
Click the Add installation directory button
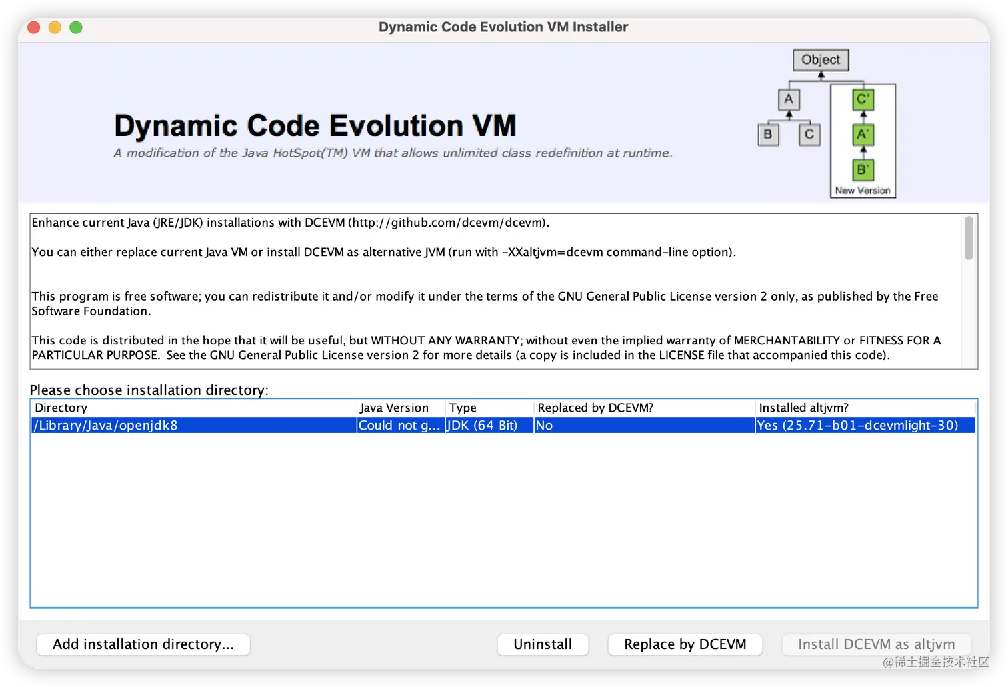pyautogui.click(x=143, y=644)
